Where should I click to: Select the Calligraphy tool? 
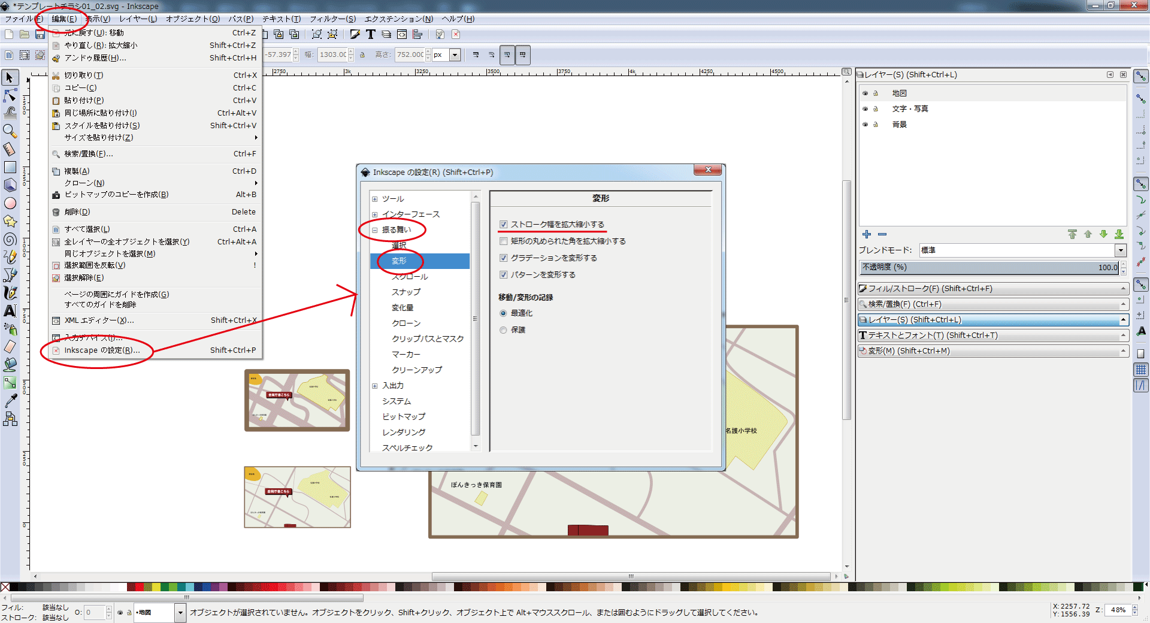click(x=10, y=293)
